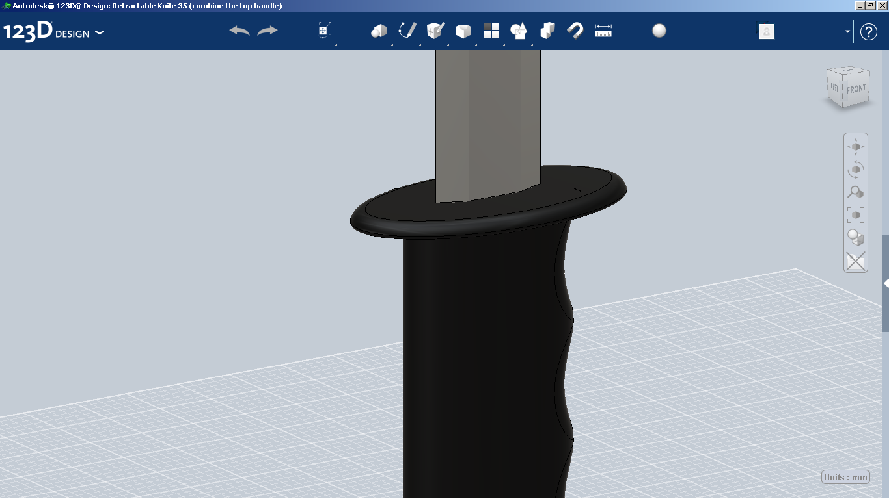The height and width of the screenshot is (499, 889).
Task: Open the Help question mark
Action: coord(869,31)
